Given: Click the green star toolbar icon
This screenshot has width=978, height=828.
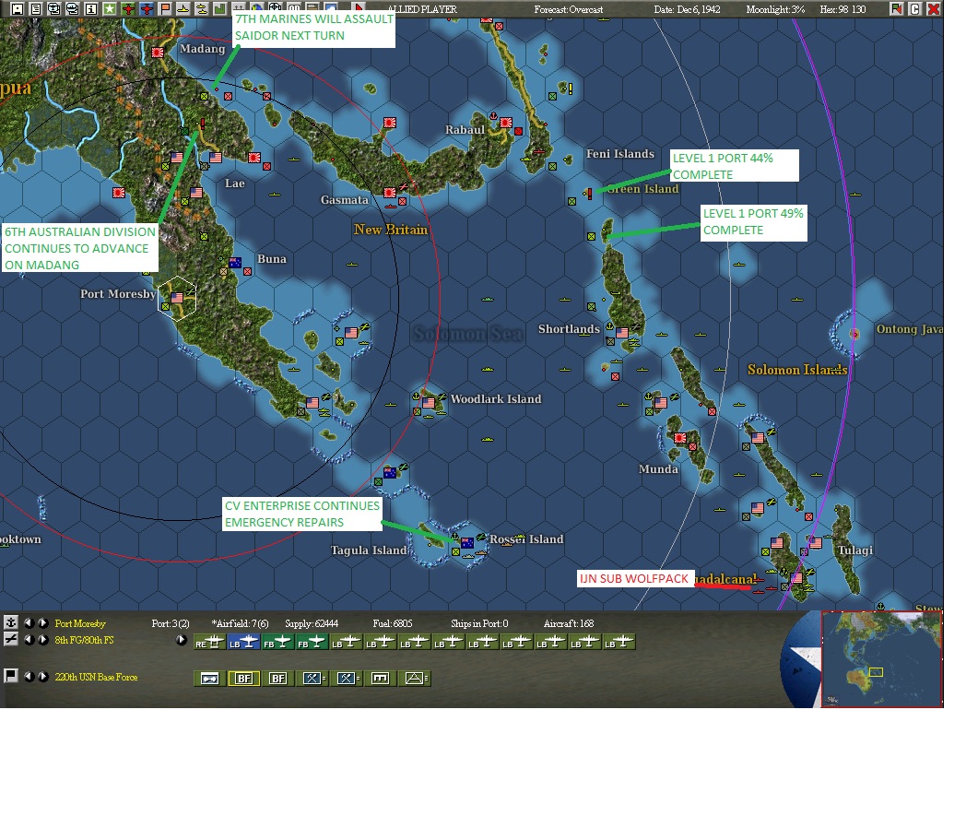Looking at the screenshot, I should click(109, 8).
